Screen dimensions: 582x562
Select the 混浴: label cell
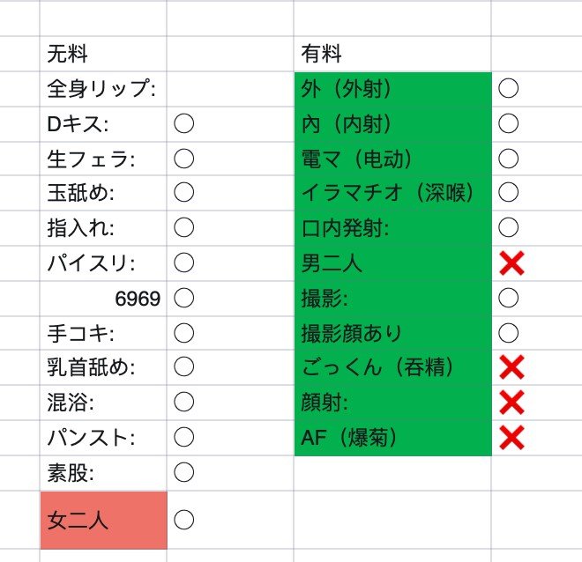click(103, 403)
